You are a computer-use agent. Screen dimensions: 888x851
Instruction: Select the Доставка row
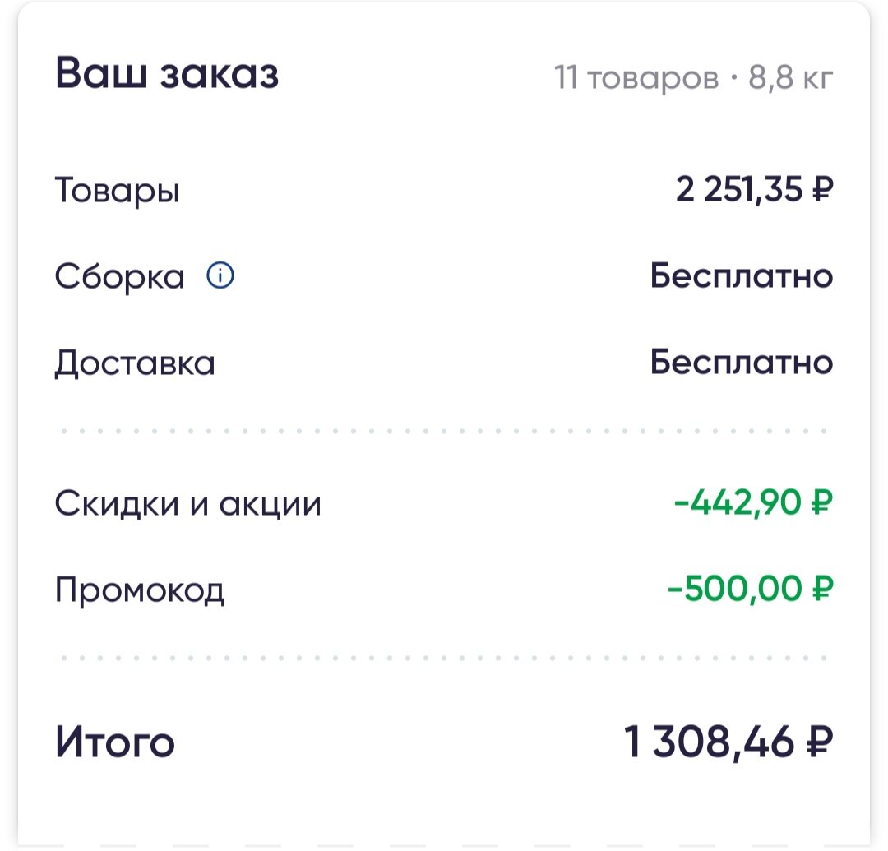click(134, 363)
